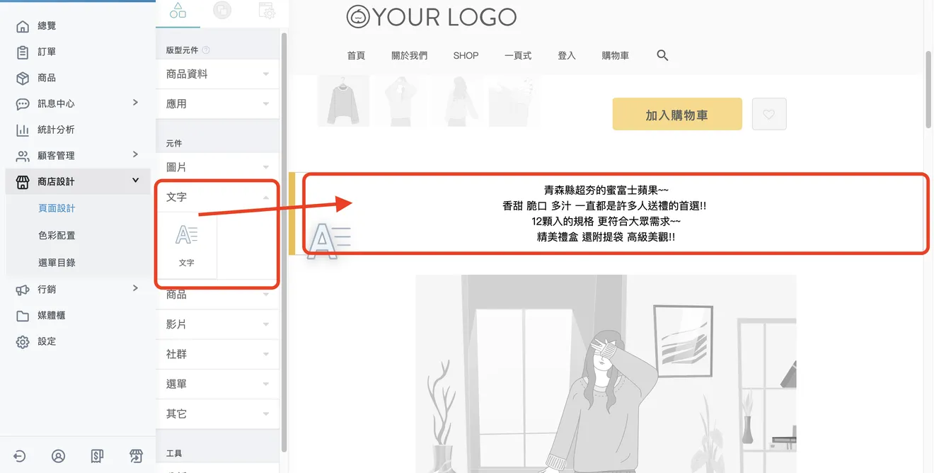Click the view storefront icon at sidebar bottom
This screenshot has height=473, width=934.
(136, 457)
